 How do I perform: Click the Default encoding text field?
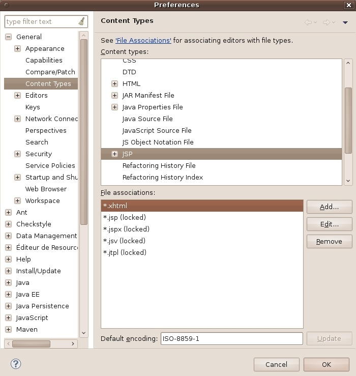click(x=231, y=338)
